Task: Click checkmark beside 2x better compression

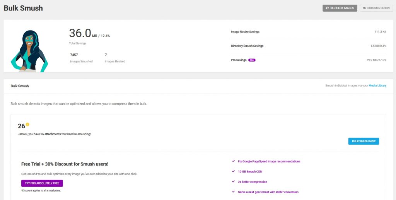Action: point(233,181)
